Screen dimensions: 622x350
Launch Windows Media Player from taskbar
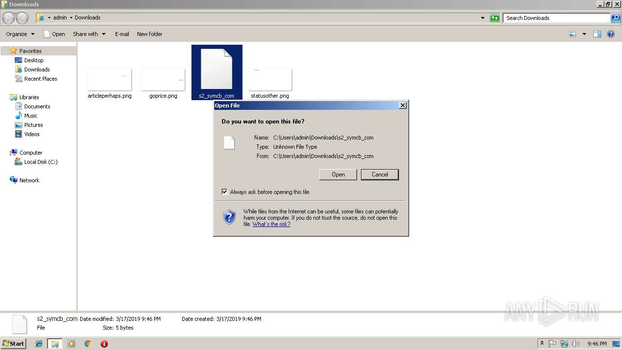click(71, 344)
